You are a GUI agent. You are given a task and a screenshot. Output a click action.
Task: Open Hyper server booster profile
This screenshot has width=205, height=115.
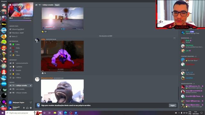(192, 101)
